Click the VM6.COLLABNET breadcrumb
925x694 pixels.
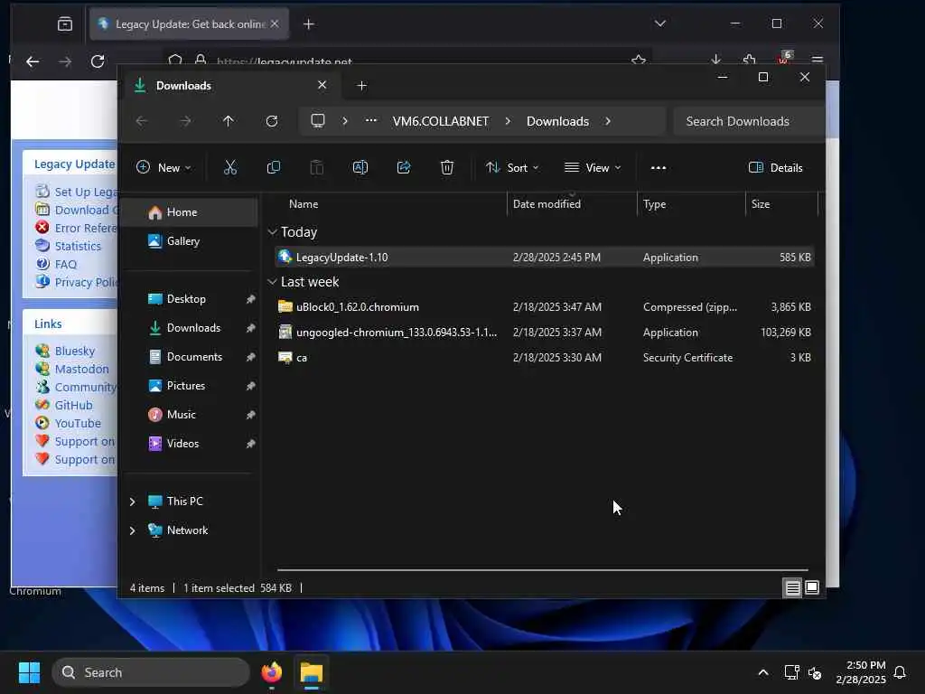(x=441, y=121)
